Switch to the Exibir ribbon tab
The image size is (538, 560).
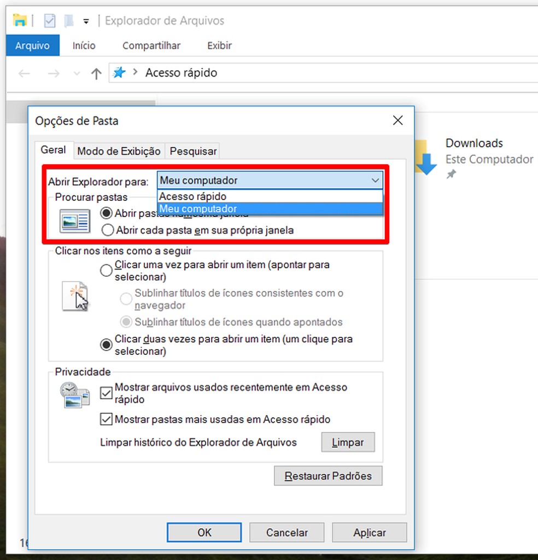[x=219, y=45]
